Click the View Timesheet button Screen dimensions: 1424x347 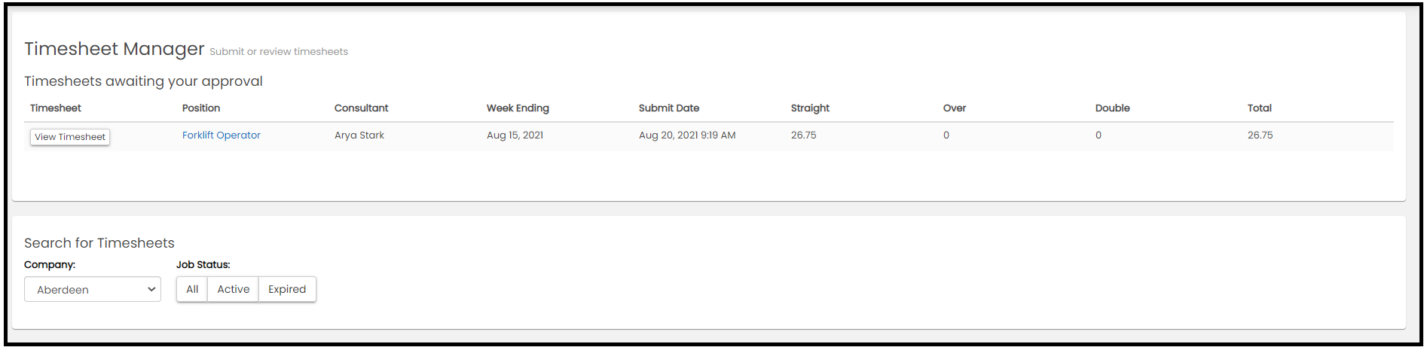click(70, 137)
